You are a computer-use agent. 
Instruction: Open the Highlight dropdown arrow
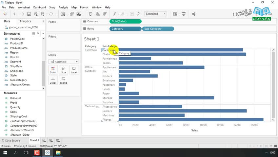[118, 14]
